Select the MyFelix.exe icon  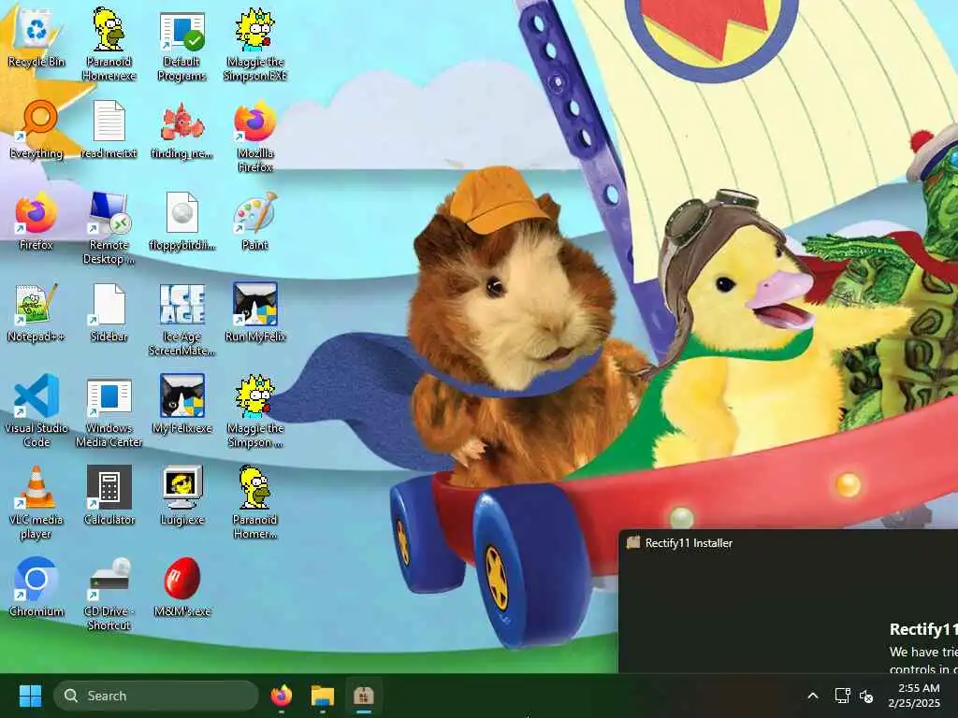(182, 404)
